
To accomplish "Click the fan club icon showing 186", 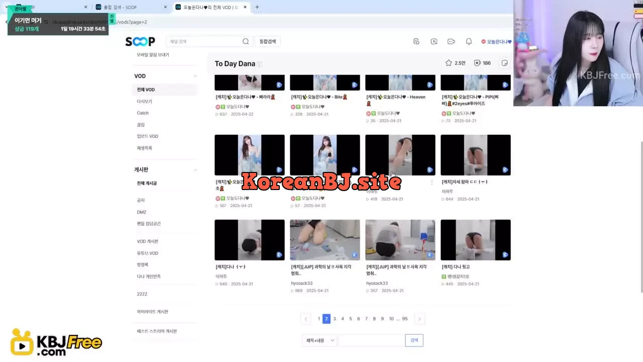I will tap(477, 63).
